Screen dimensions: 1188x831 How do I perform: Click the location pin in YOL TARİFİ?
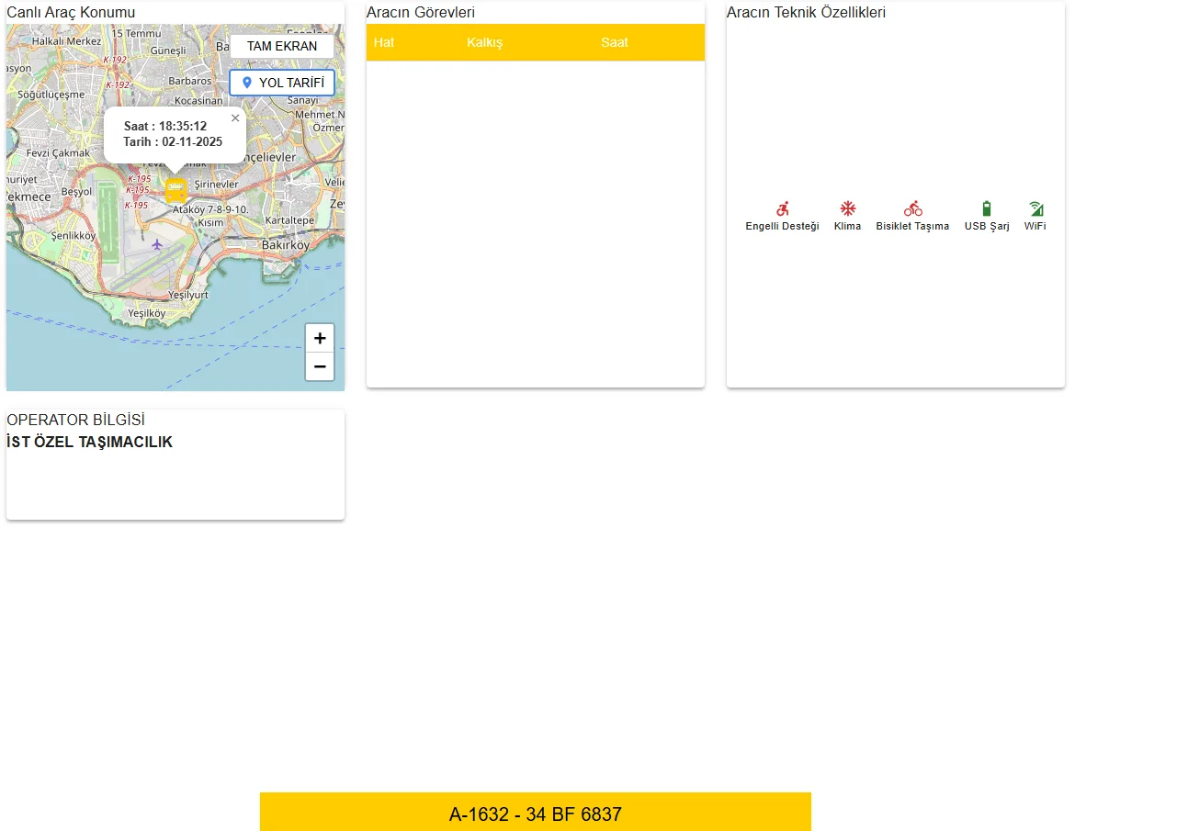click(x=246, y=83)
